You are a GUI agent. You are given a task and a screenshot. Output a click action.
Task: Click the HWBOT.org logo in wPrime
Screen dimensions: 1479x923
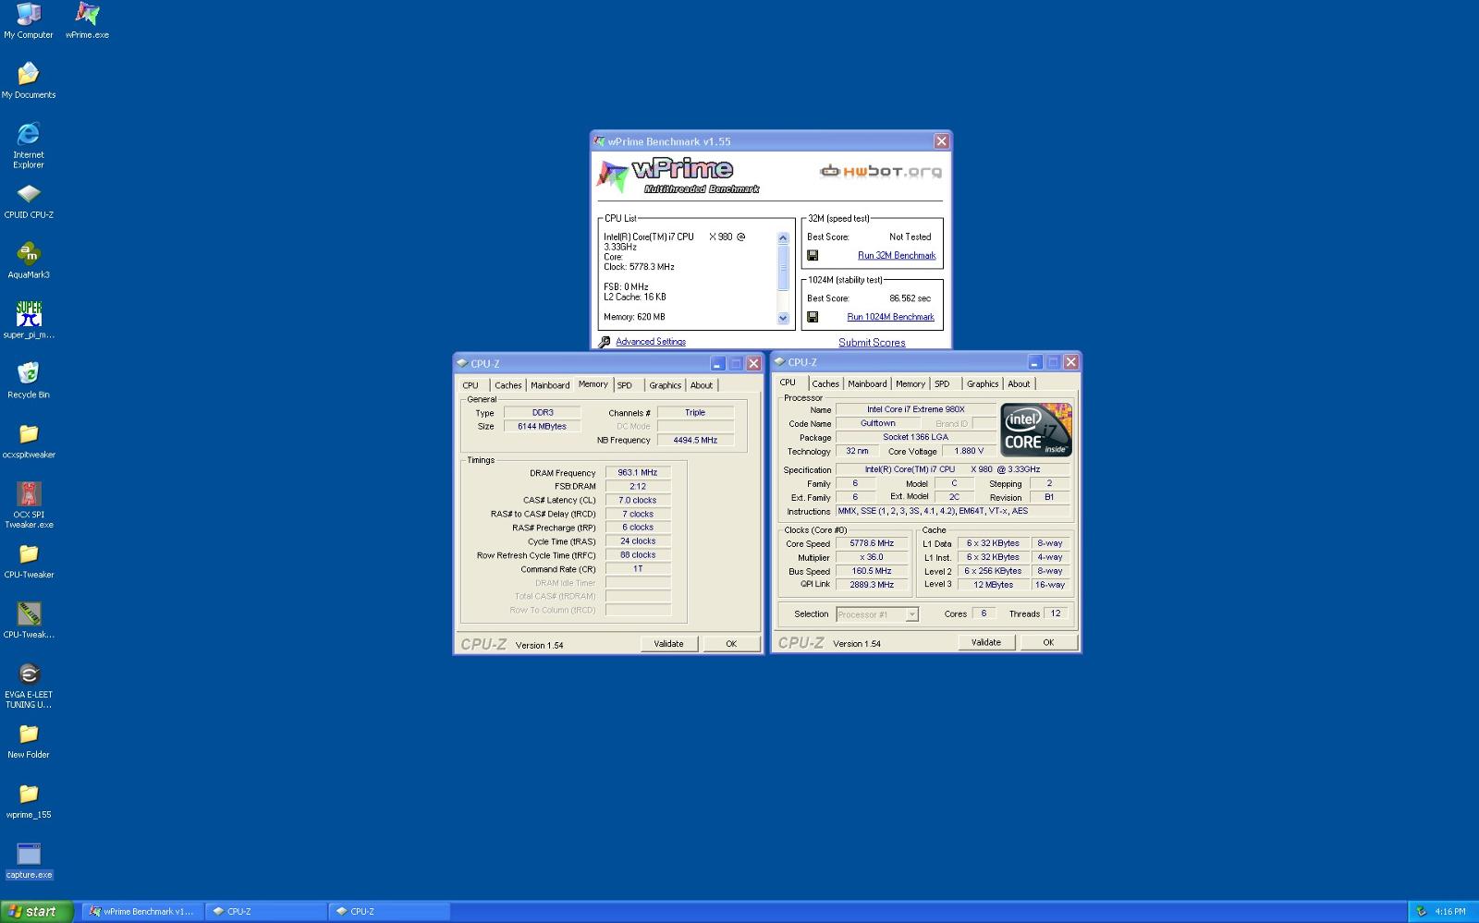(x=880, y=171)
